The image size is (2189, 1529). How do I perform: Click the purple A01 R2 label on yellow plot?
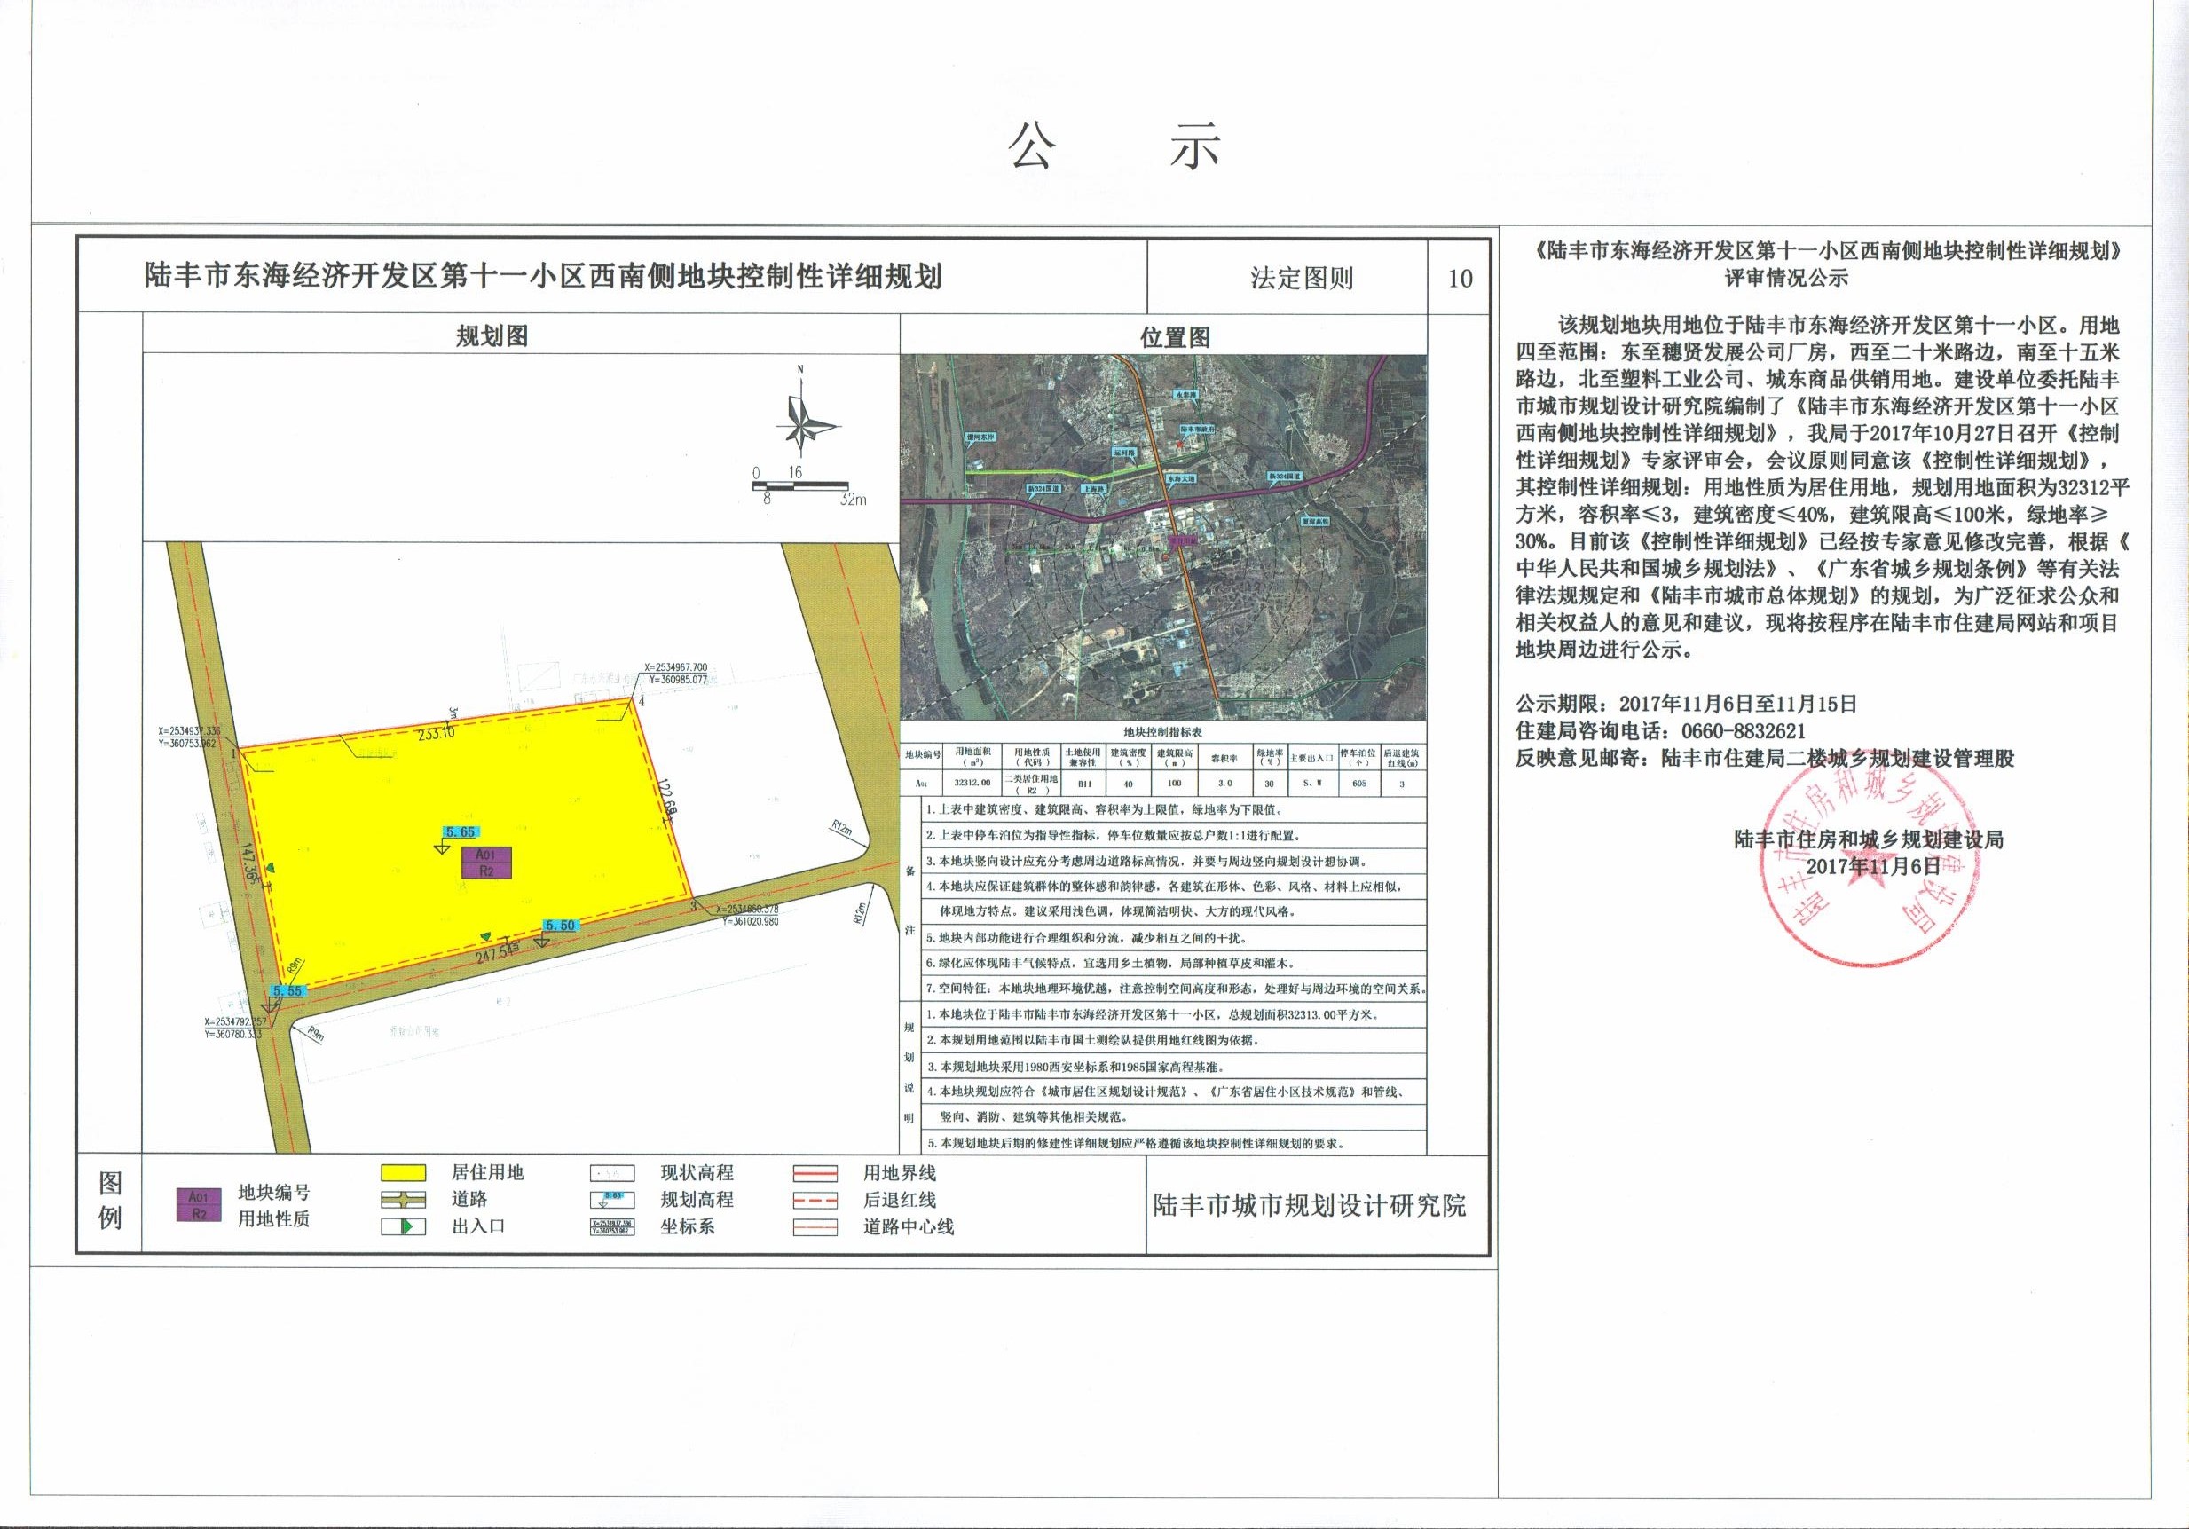(x=486, y=863)
